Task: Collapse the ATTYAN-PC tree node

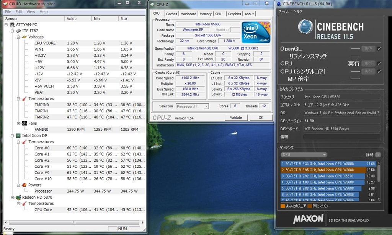Action: [x=6, y=25]
